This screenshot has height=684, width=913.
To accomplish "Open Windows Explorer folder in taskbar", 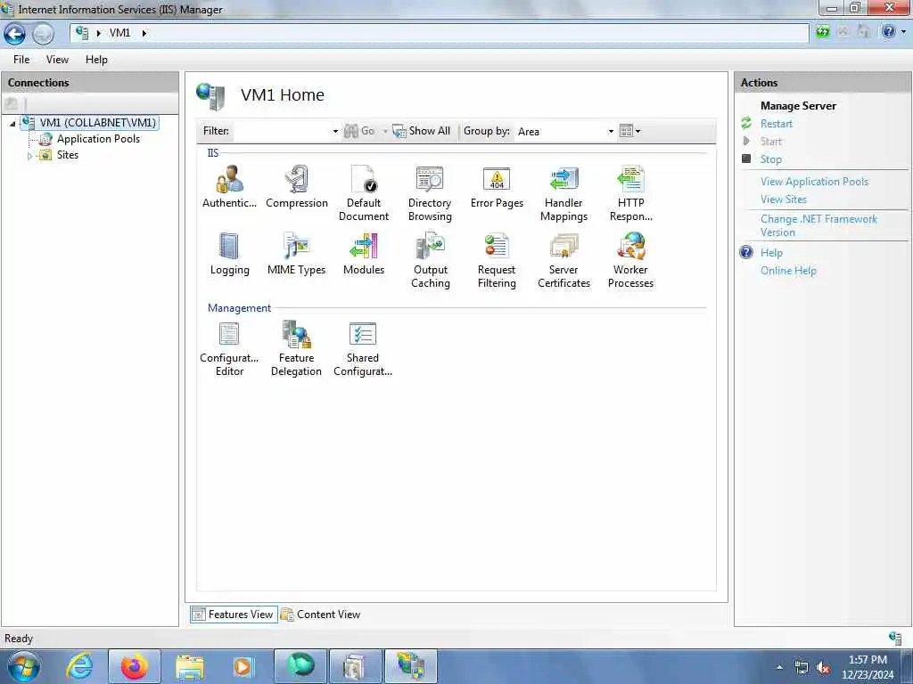I will click(190, 666).
